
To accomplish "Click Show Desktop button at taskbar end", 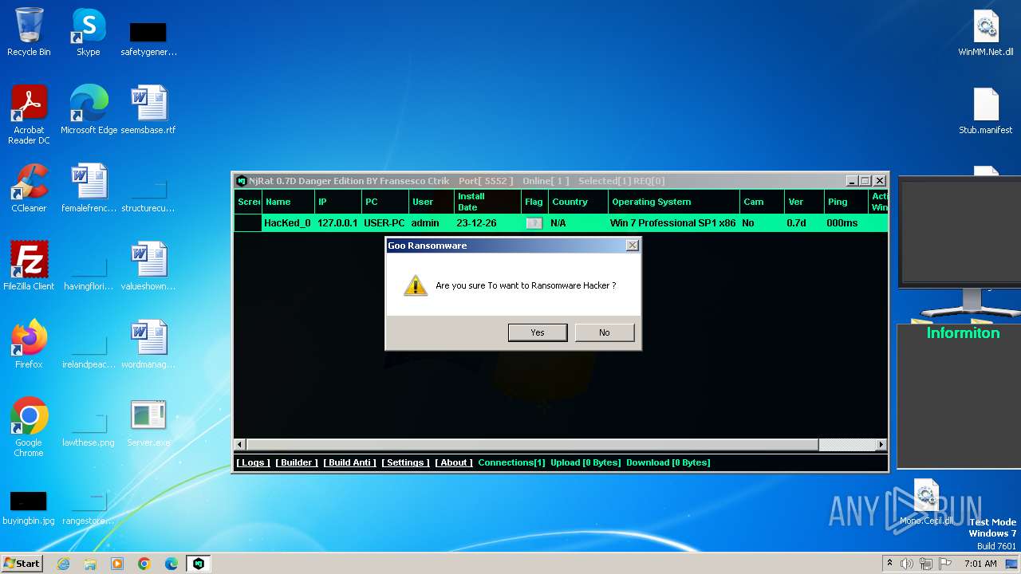I will point(1011,564).
